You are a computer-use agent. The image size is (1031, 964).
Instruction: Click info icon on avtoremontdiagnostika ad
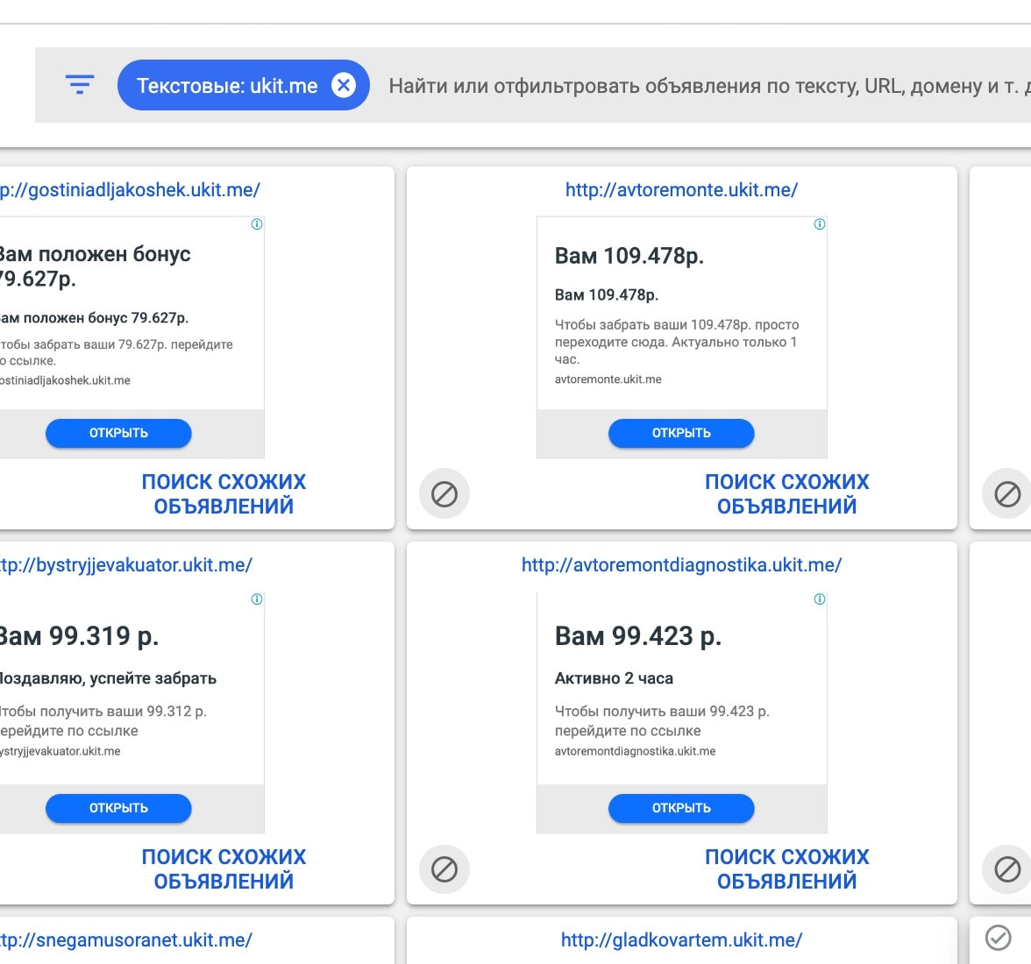[x=820, y=599]
